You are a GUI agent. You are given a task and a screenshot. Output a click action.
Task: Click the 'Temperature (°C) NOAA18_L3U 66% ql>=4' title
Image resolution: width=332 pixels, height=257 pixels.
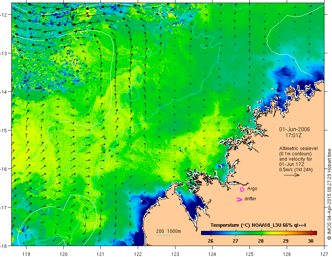(258, 225)
